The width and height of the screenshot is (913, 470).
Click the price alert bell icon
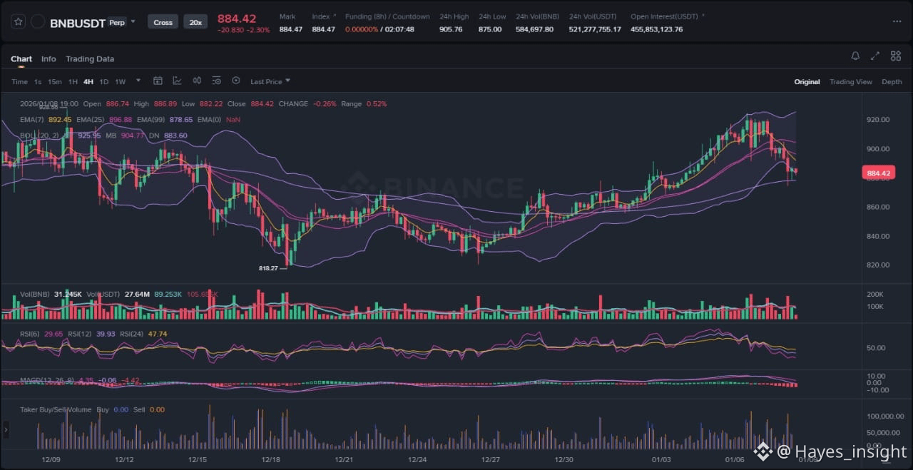(x=855, y=56)
